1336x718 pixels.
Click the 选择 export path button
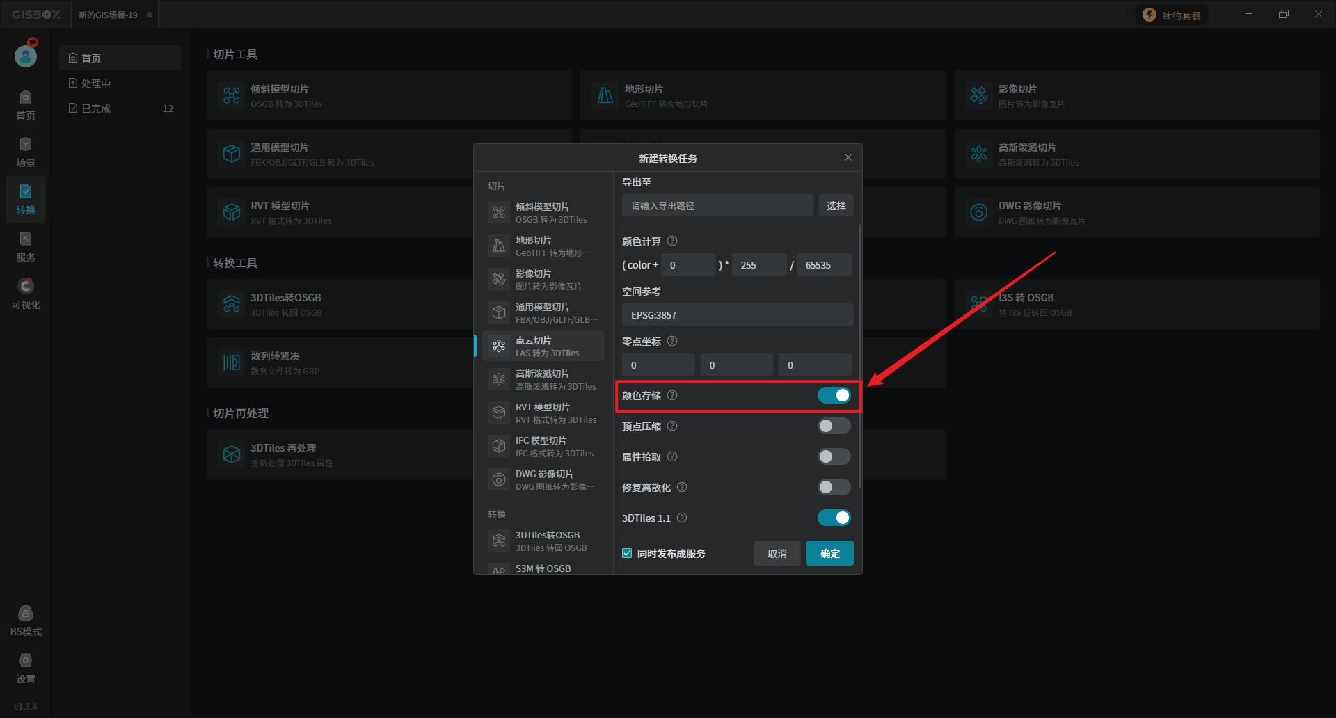click(836, 206)
